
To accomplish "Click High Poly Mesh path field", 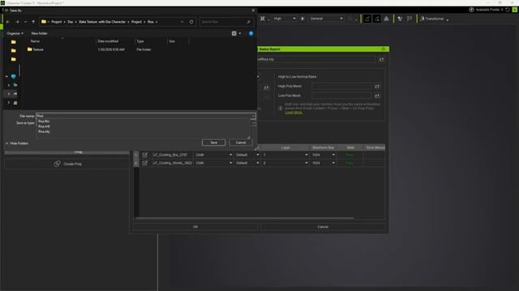I will coord(341,86).
